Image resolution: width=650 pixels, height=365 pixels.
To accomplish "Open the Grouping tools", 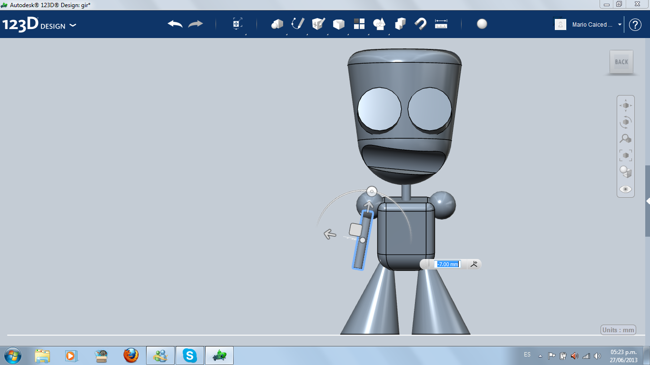I will pyautogui.click(x=379, y=24).
